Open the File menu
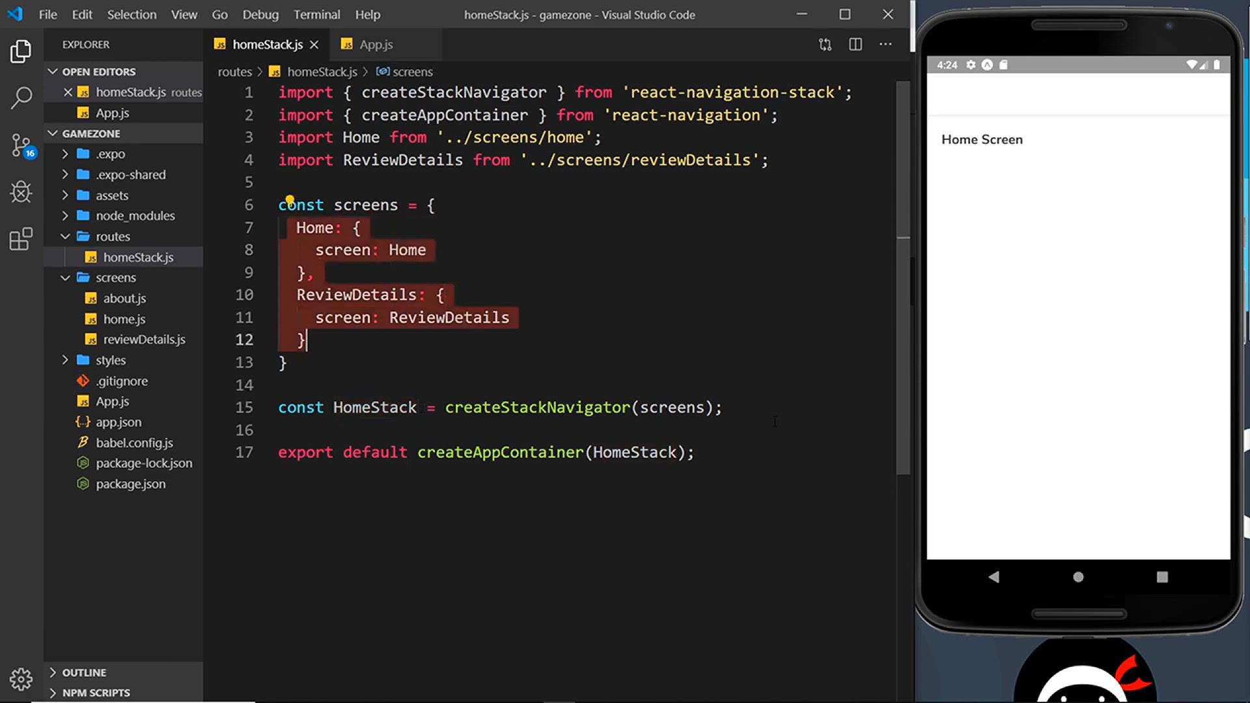 click(48, 14)
